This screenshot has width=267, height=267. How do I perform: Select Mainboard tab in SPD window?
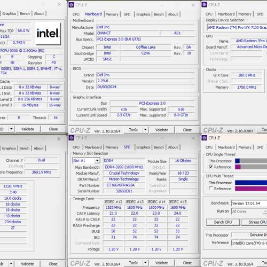point(93,147)
